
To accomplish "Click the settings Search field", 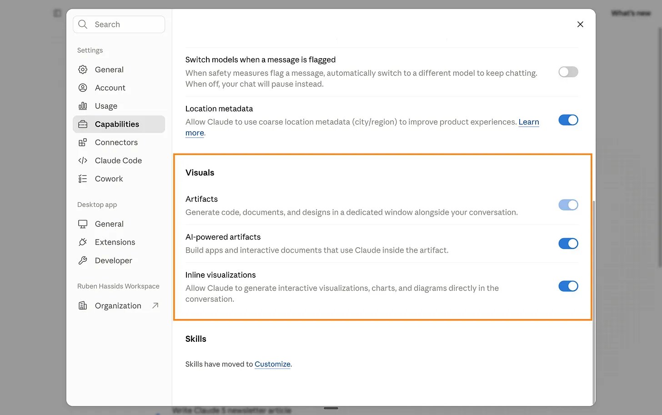I will [x=119, y=25].
